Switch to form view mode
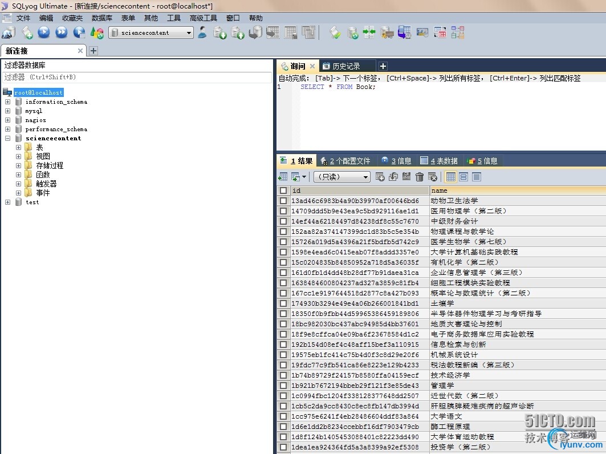 pyautogui.click(x=463, y=177)
